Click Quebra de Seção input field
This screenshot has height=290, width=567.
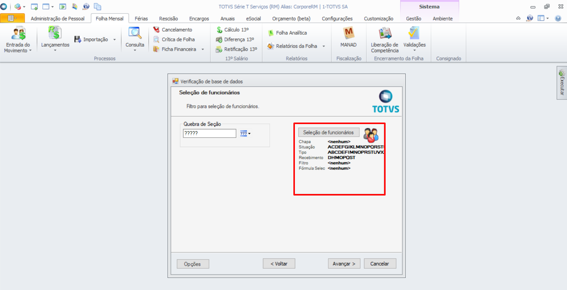point(209,133)
